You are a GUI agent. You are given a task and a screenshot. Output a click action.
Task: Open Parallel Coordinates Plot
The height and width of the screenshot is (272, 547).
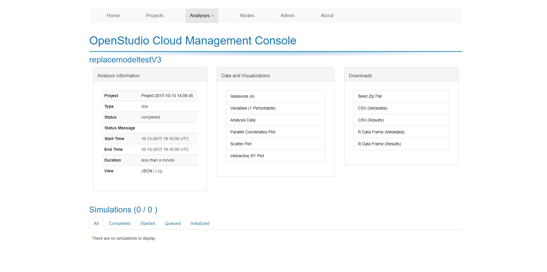coord(276,132)
